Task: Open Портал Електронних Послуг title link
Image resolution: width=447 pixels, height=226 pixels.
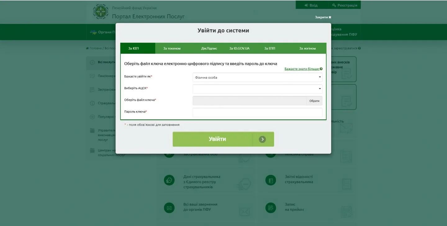Action: pos(148,16)
